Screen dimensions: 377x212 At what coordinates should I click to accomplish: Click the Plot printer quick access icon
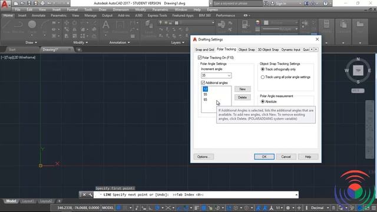tap(42, 4)
